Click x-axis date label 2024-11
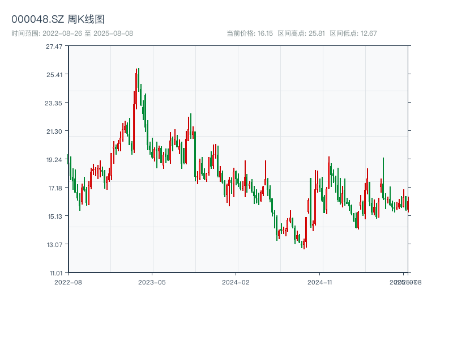Image resolution: width=453 pixels, height=340 pixels. tap(319, 282)
